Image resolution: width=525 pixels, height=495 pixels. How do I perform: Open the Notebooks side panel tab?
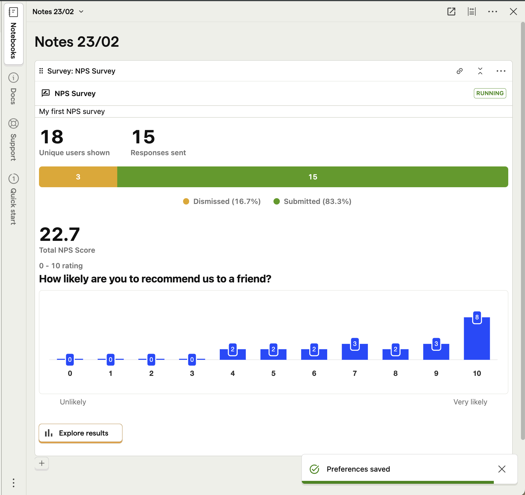13,33
